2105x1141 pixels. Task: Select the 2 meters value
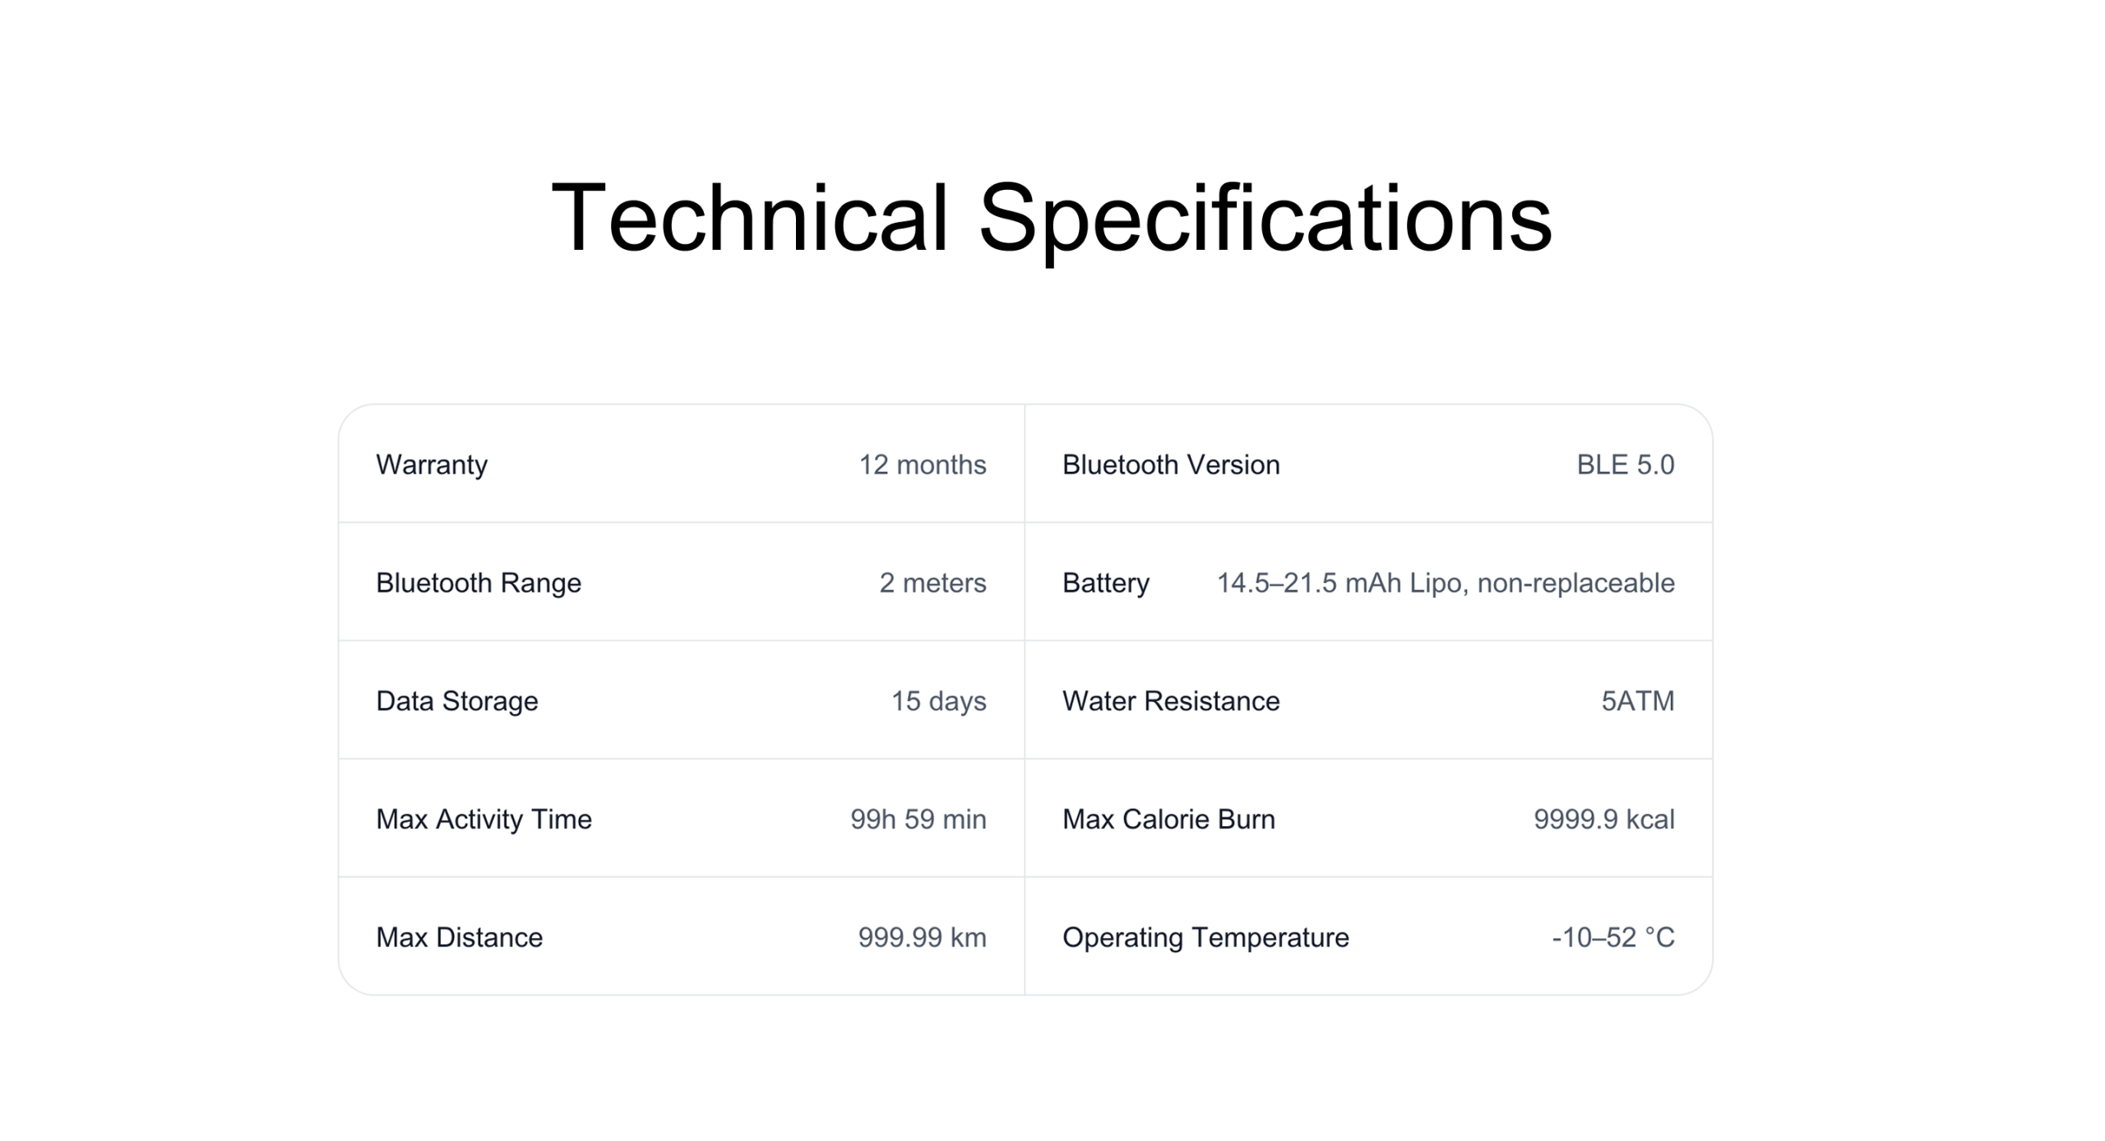click(932, 583)
